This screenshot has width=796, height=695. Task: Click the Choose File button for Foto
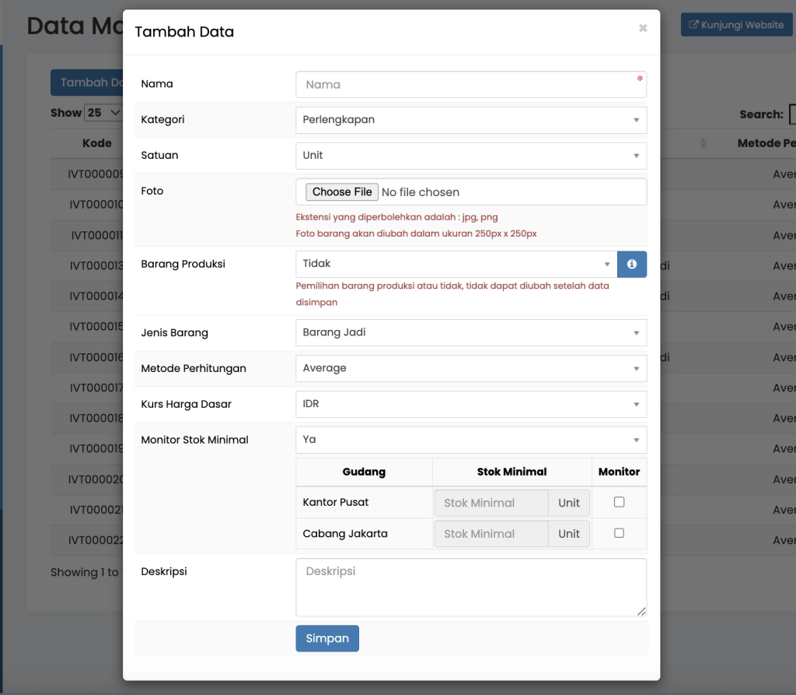(342, 192)
